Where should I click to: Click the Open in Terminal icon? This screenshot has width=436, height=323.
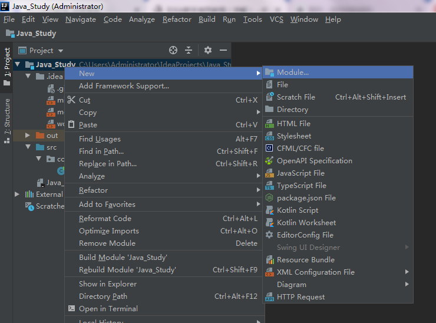click(71, 308)
